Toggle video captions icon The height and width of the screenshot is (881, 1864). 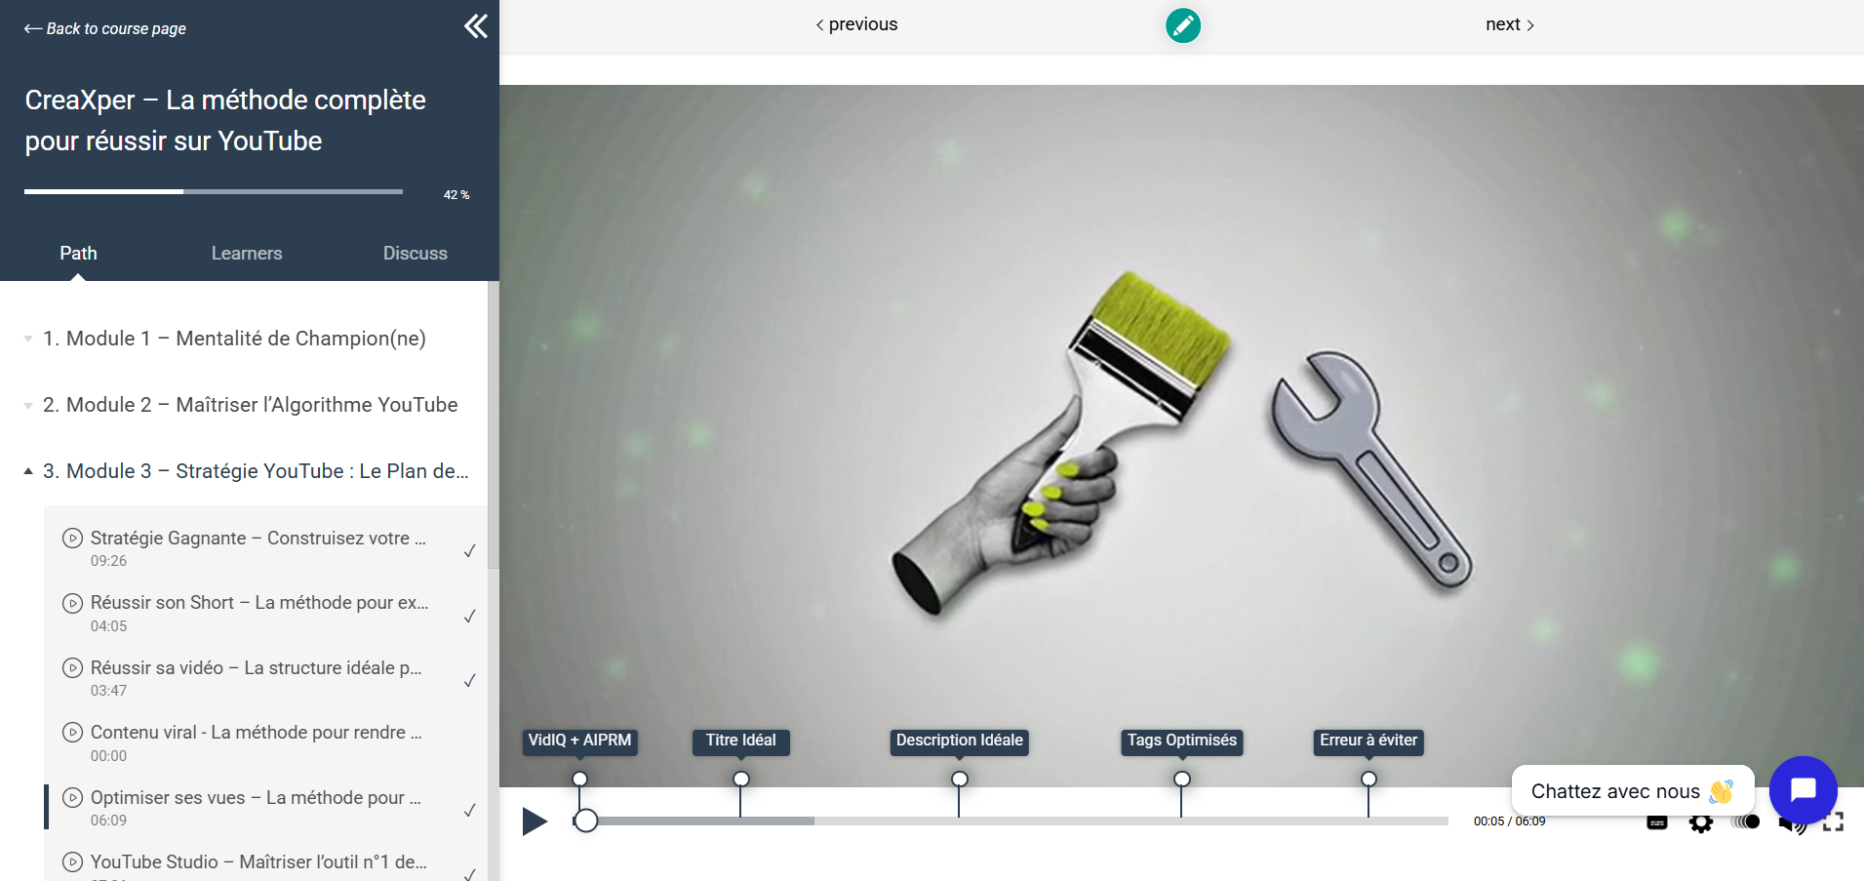[1657, 822]
